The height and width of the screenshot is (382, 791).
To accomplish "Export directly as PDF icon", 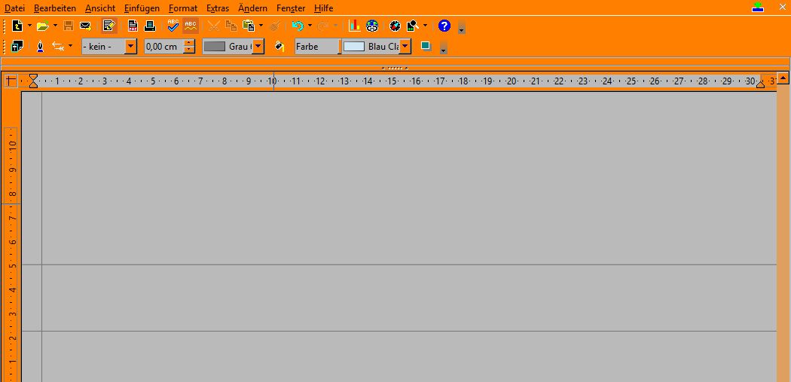I will click(133, 26).
